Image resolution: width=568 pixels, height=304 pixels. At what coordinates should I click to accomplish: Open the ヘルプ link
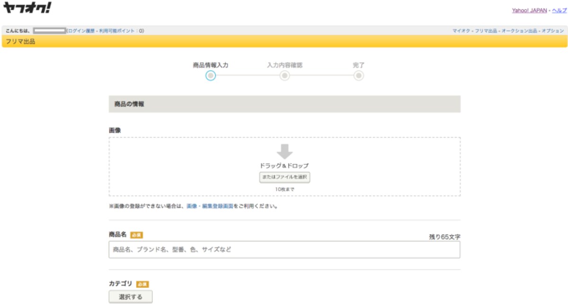click(559, 10)
